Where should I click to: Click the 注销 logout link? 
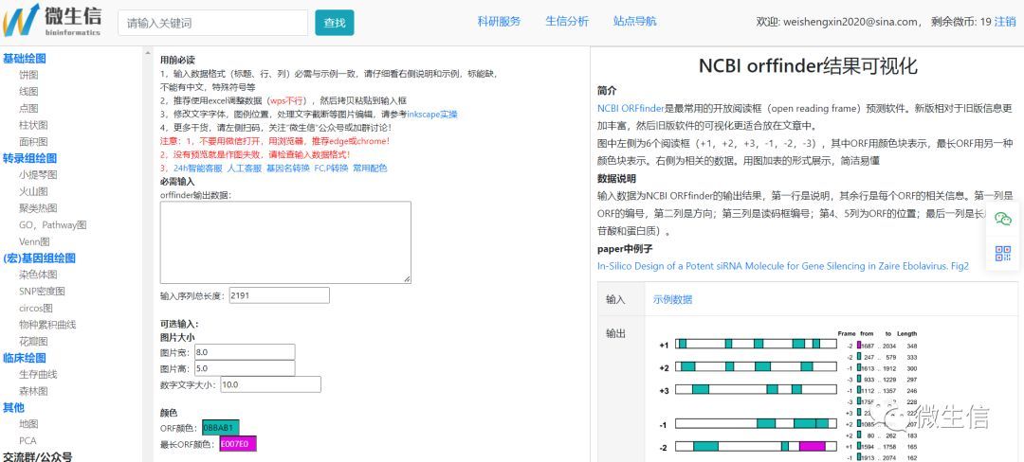point(1005,22)
